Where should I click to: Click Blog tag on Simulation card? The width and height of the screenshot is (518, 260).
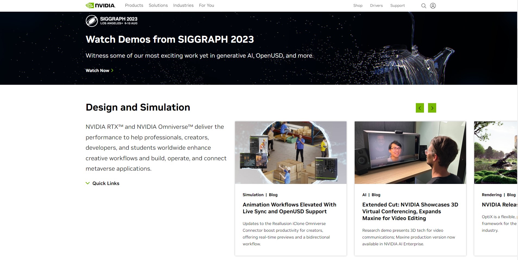[x=273, y=195]
